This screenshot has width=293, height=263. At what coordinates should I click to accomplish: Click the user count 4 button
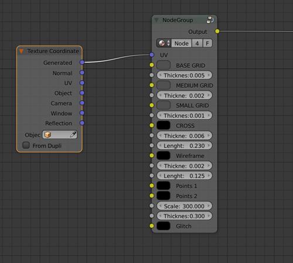coord(197,43)
